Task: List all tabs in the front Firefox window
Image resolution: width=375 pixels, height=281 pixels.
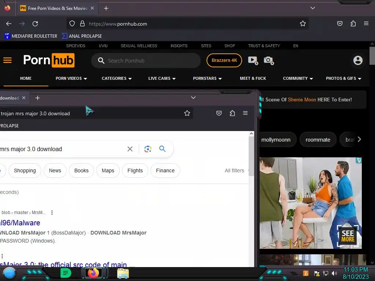Action: point(193,98)
